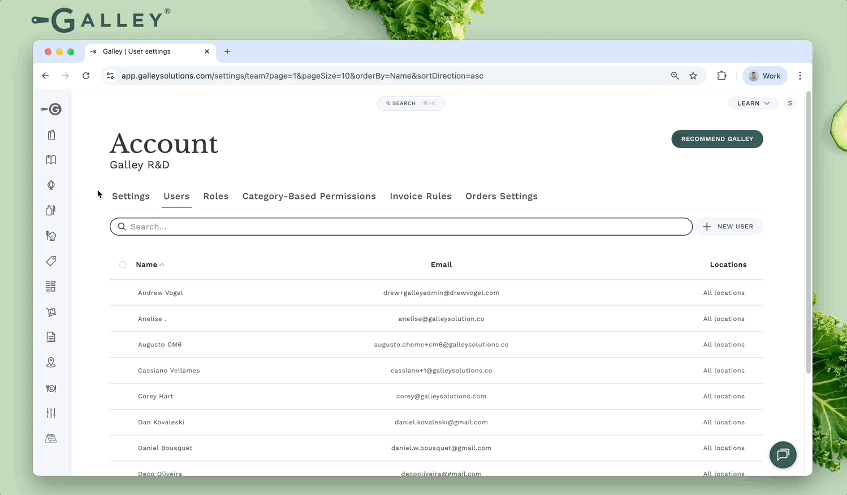Open the calendar planner sidebar icon
This screenshot has height=495, width=847.
[51, 438]
